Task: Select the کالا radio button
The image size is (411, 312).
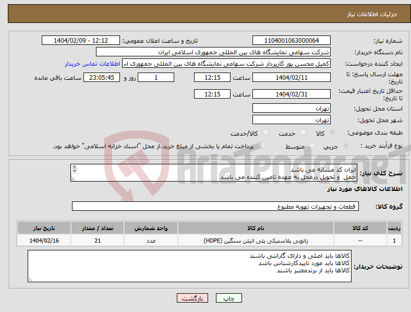Action: (x=332, y=133)
